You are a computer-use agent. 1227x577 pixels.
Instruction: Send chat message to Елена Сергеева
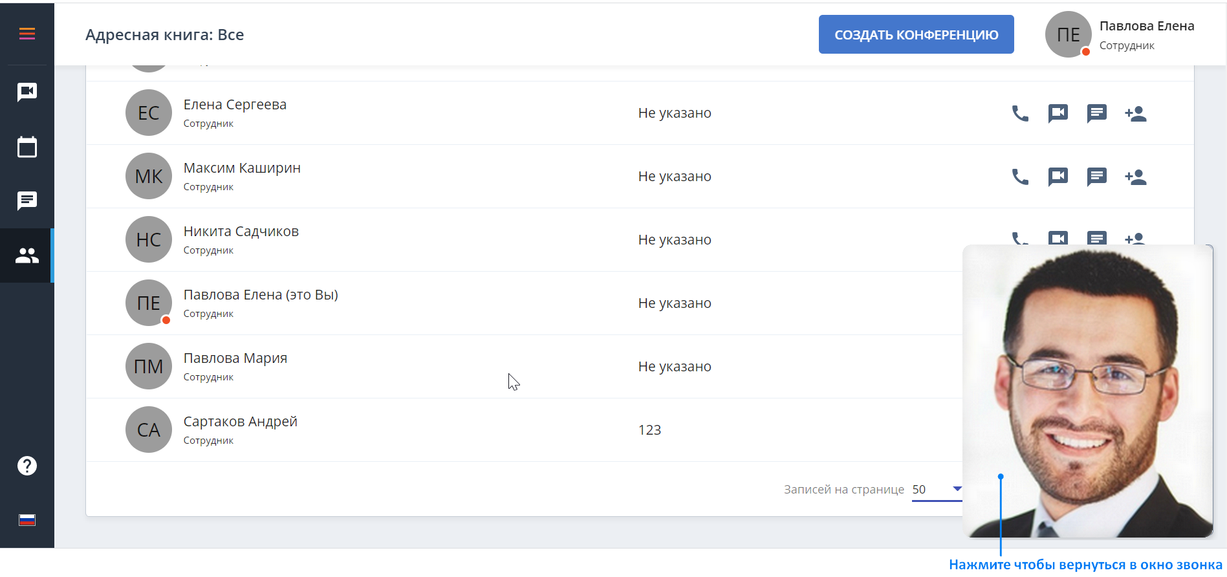pos(1097,113)
